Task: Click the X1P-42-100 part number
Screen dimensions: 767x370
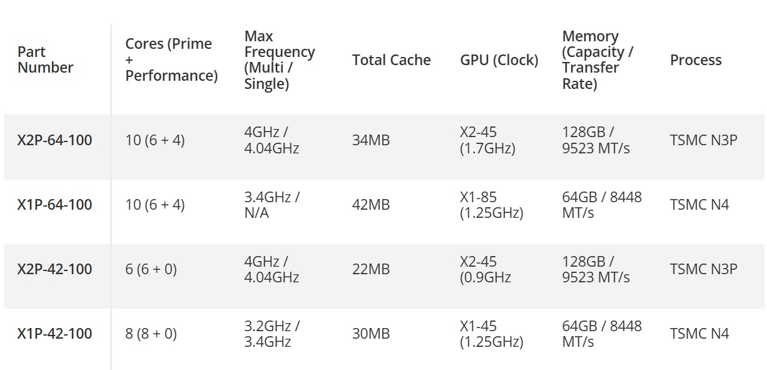Action: (x=54, y=334)
